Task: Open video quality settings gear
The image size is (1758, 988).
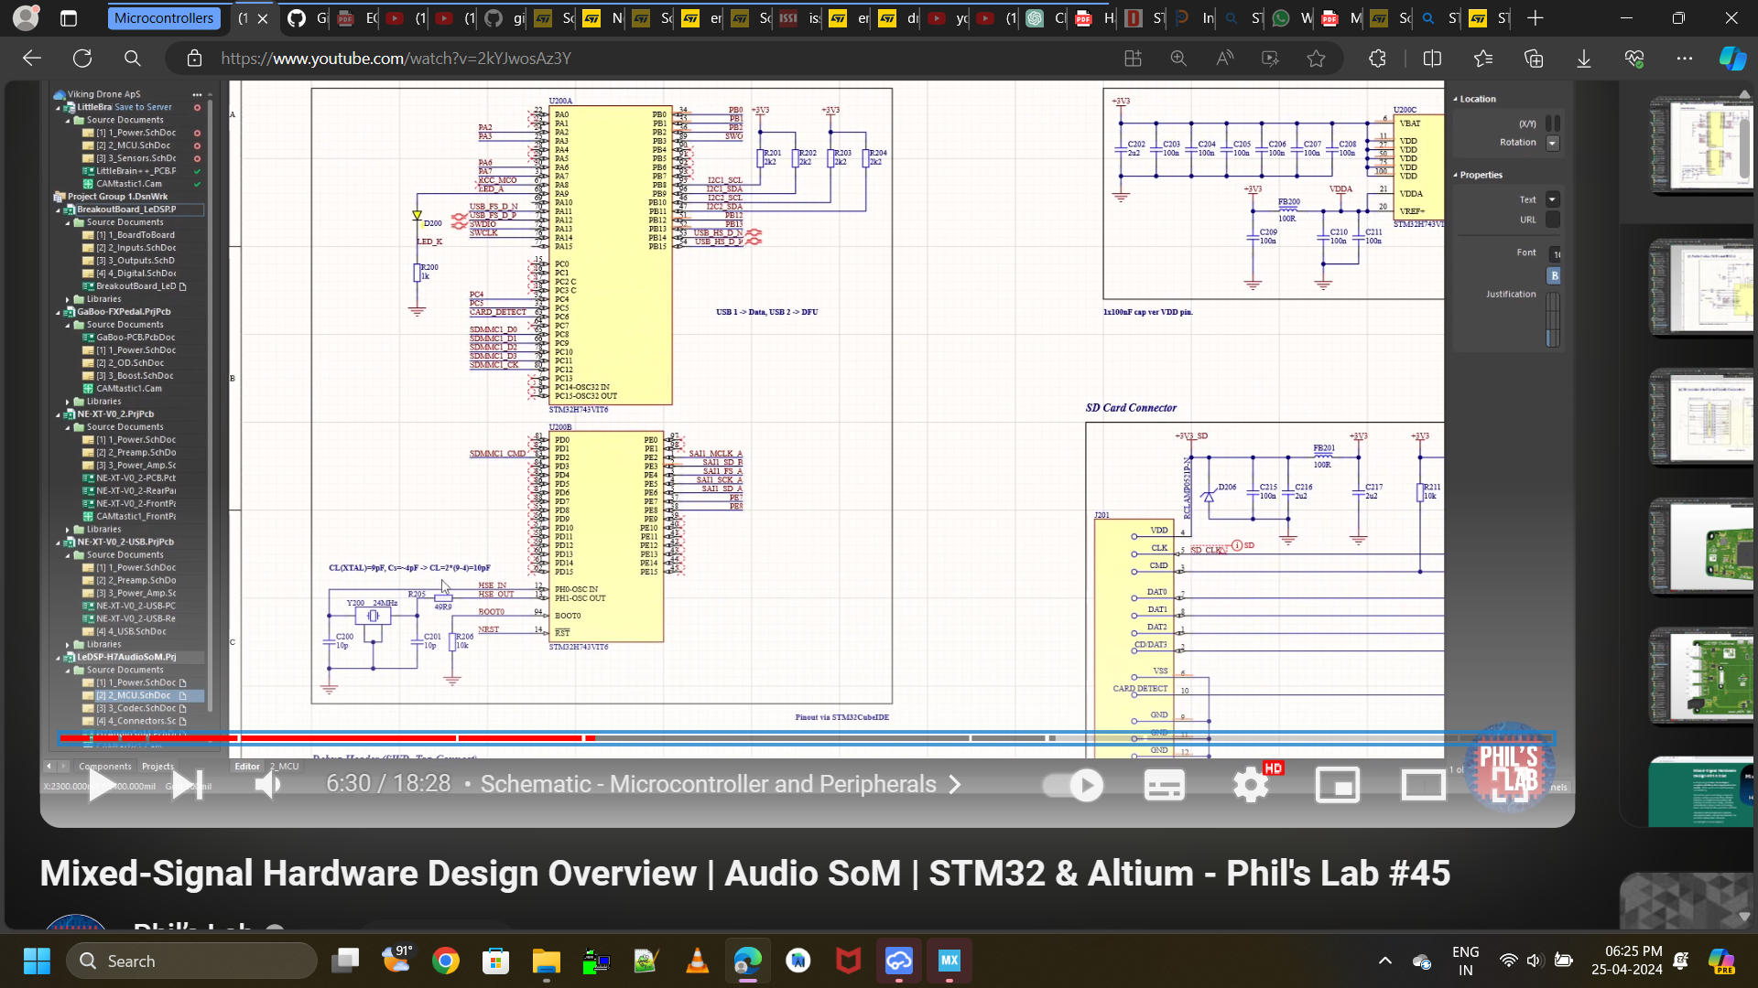Action: tap(1251, 785)
